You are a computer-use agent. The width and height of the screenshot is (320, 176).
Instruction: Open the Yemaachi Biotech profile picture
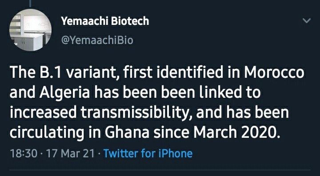pos(30,30)
